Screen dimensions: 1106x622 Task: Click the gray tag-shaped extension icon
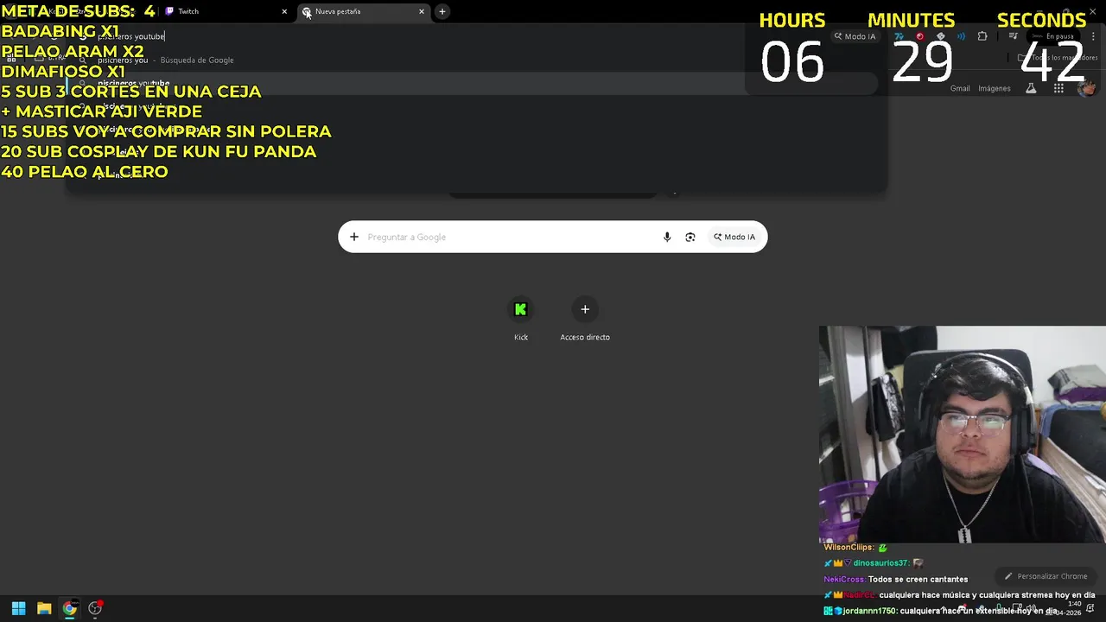point(941,36)
